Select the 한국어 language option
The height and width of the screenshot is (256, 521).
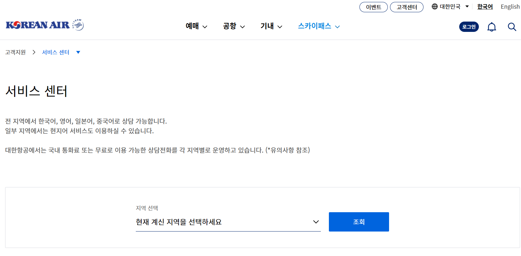coord(485,6)
